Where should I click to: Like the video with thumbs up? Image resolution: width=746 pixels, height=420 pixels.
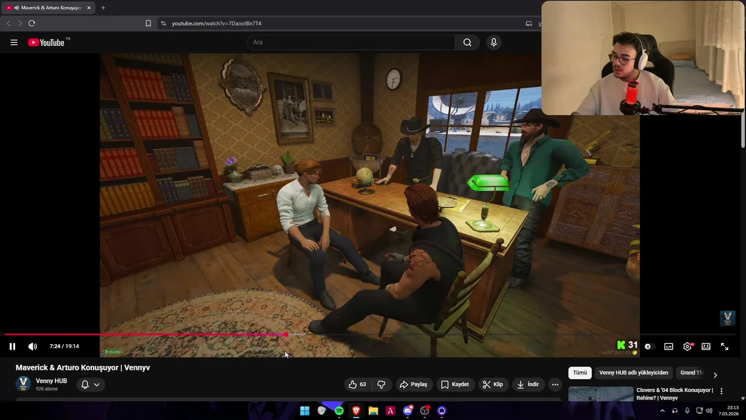pyautogui.click(x=357, y=384)
